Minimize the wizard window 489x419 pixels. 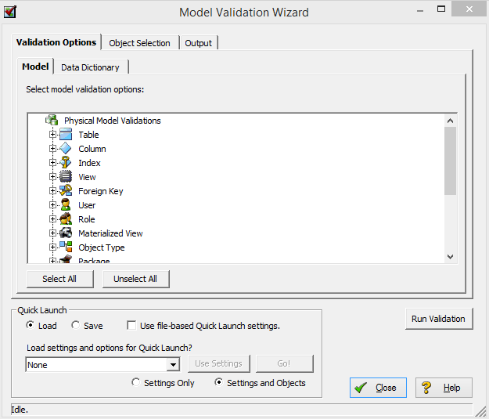(x=420, y=10)
